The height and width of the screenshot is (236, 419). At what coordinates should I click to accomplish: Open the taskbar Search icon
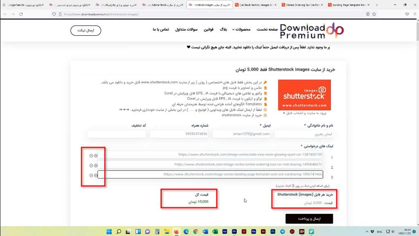click(x=119, y=231)
